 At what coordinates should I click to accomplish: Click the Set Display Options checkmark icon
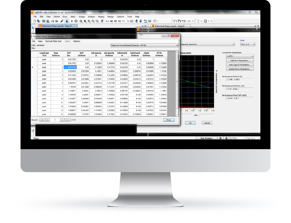coord(150,21)
